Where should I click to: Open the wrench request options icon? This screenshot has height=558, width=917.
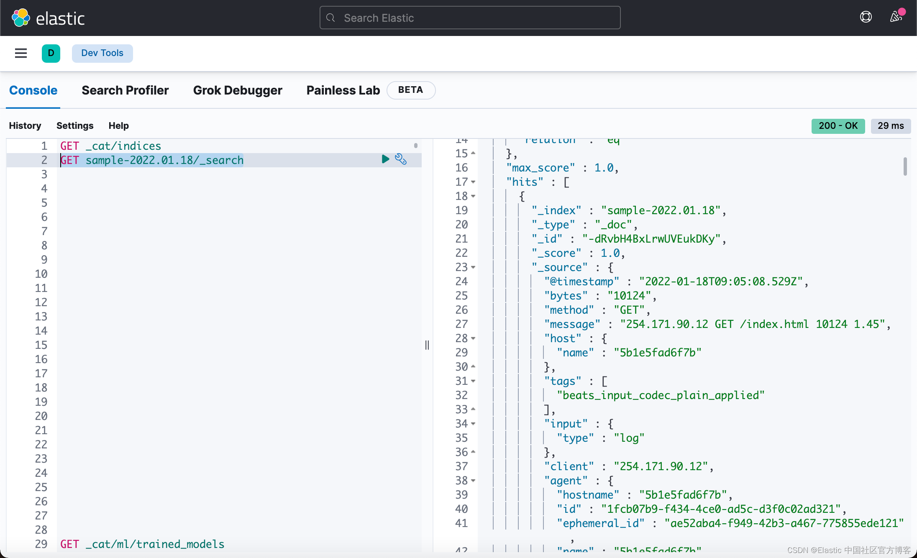401,159
